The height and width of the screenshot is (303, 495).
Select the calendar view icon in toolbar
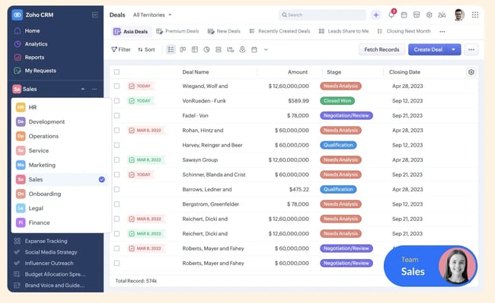pos(254,49)
